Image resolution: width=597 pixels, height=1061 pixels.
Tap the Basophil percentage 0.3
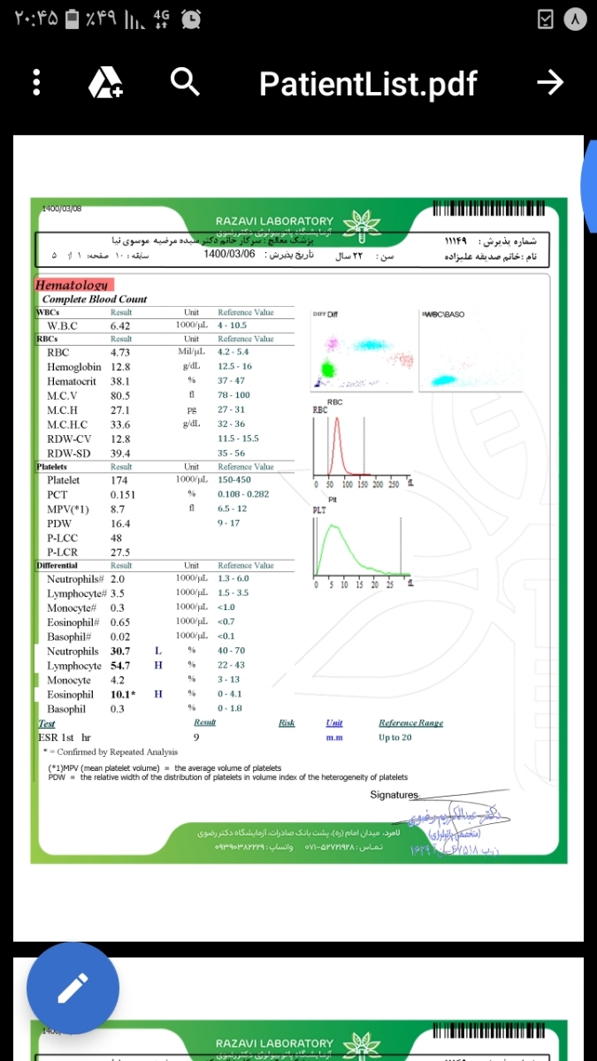point(117,709)
